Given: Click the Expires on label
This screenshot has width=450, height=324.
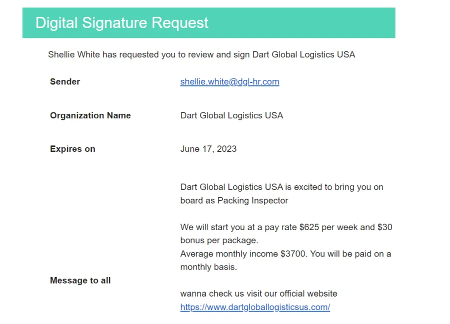Looking at the screenshot, I should (72, 149).
